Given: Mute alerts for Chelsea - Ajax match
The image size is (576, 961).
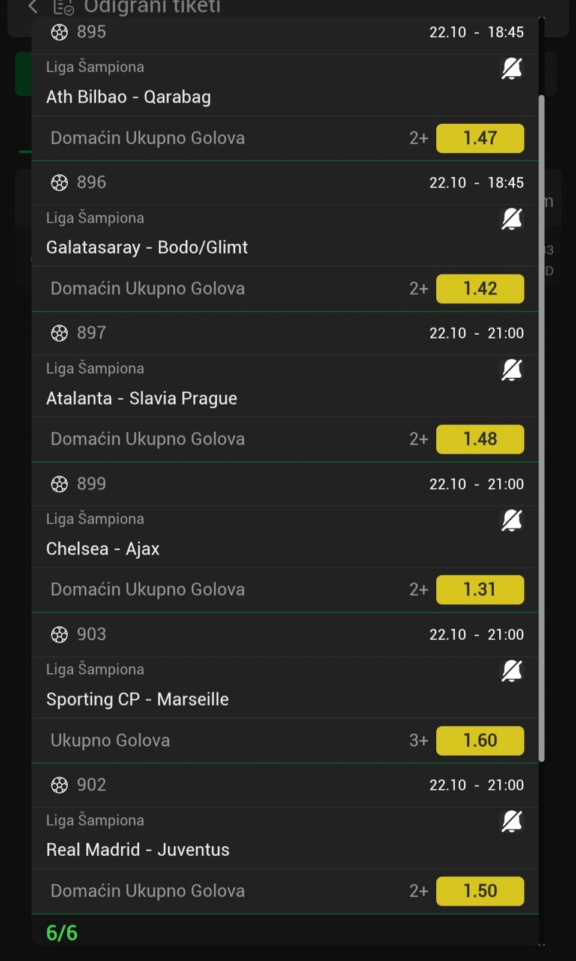Looking at the screenshot, I should coord(511,520).
